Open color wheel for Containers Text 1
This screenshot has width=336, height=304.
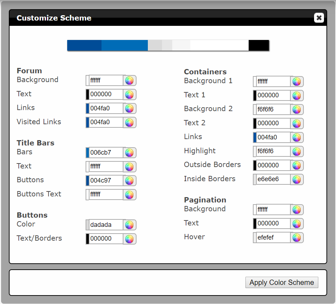pyautogui.click(x=297, y=96)
